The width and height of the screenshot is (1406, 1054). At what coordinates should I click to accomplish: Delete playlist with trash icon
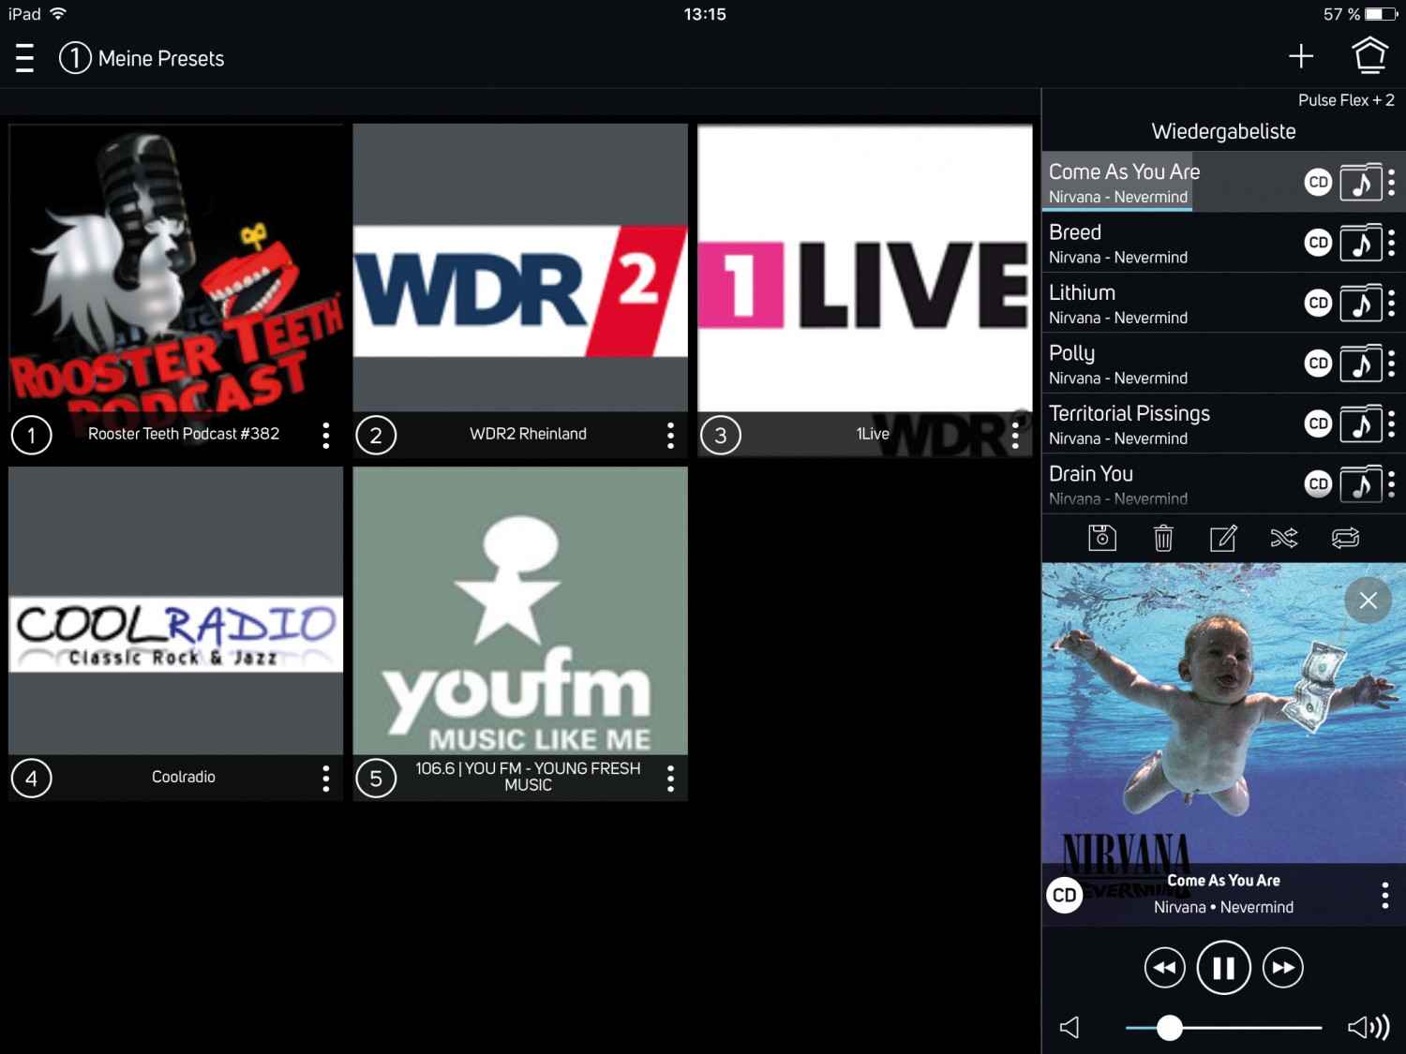coord(1163,538)
